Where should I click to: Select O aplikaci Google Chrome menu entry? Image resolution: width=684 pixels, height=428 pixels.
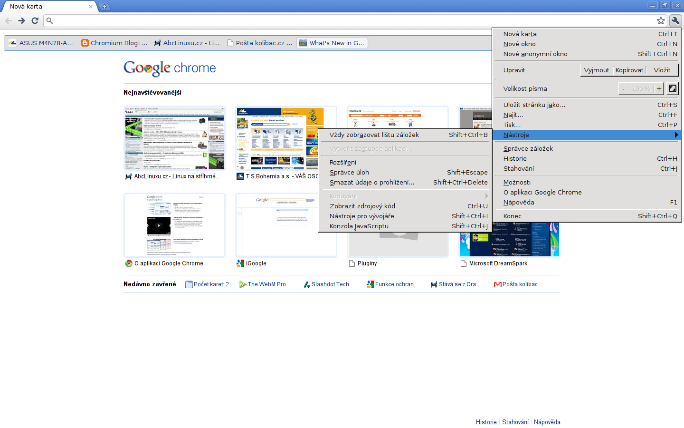coord(587,192)
